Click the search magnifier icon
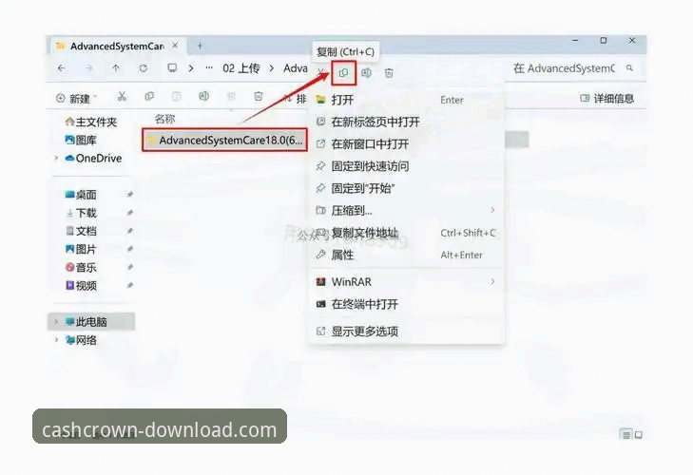 click(629, 68)
